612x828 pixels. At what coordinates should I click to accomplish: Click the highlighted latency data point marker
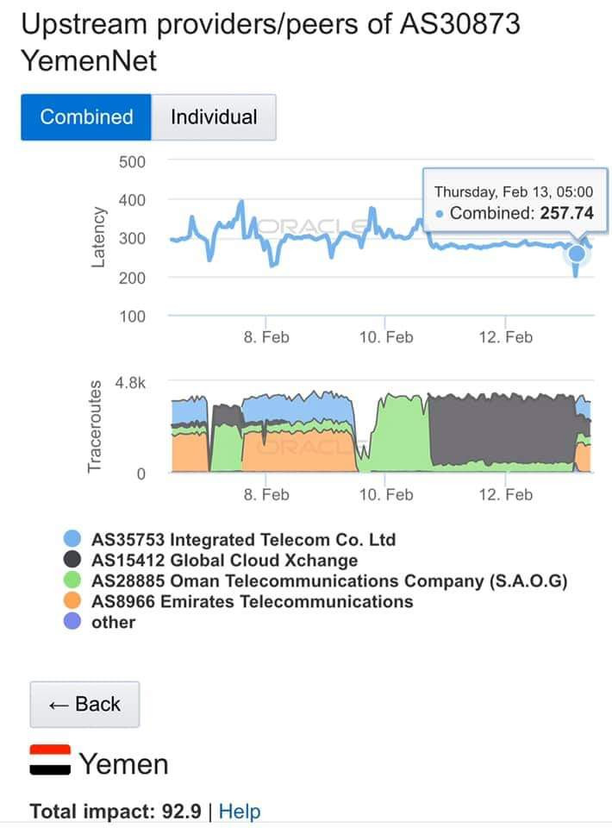(576, 254)
